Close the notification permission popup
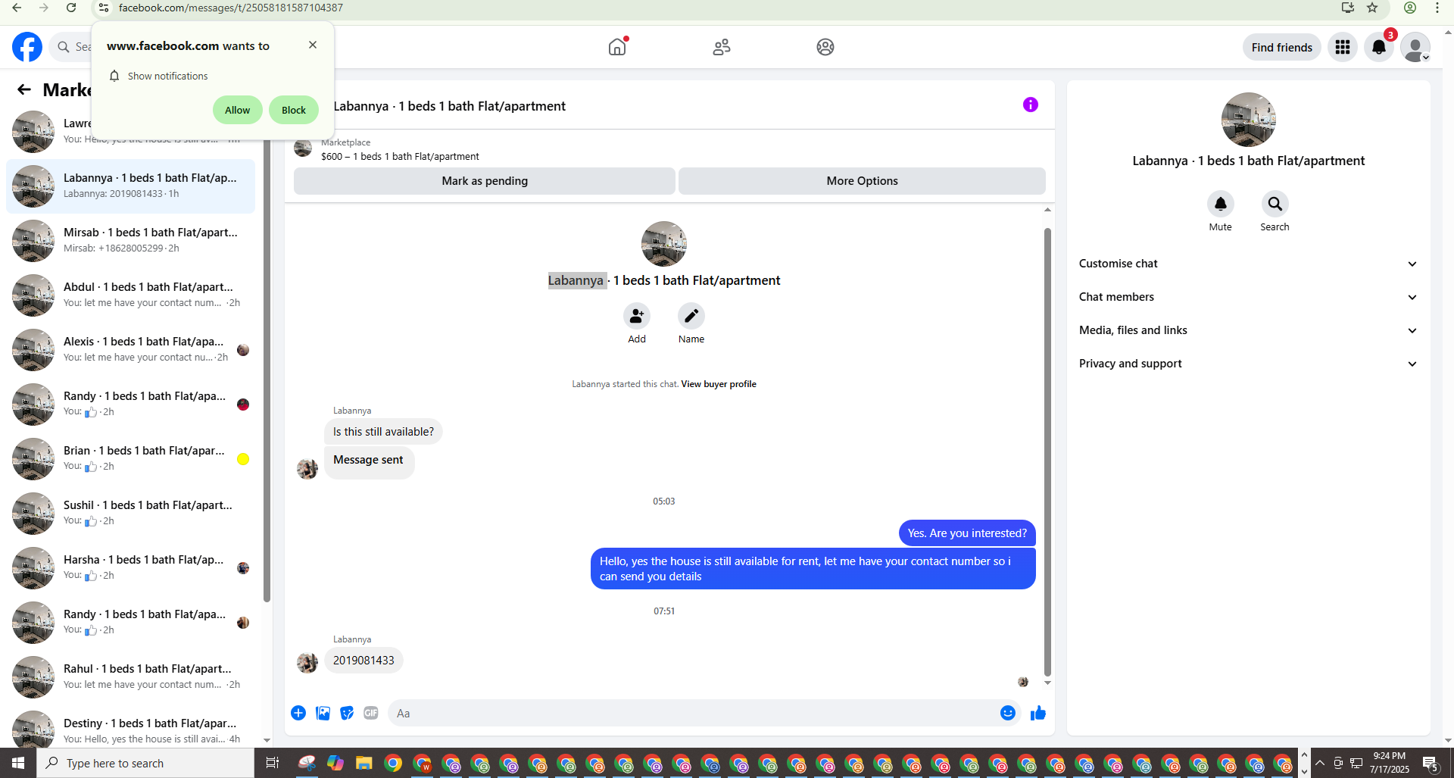 pos(313,45)
